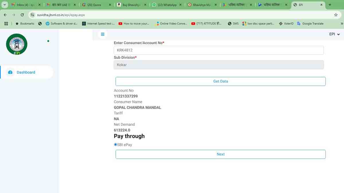Bookmark this page with star icon

336,15
